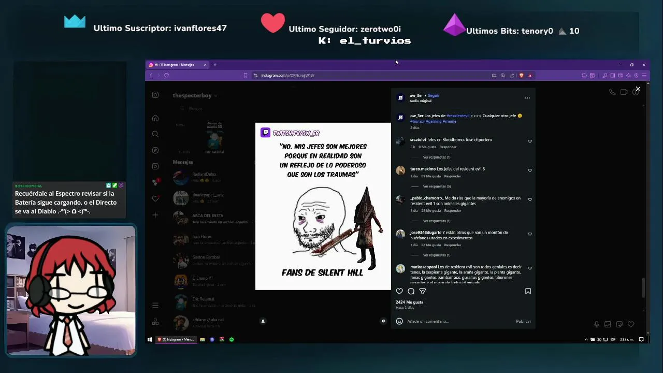Screen dimensions: 663x373
Task: Bookmark this page in browser toolbar
Action: point(246,75)
